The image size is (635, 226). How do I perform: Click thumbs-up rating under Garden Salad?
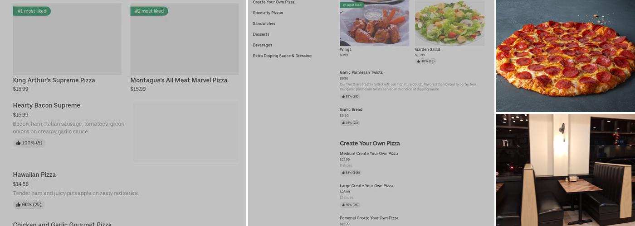pyautogui.click(x=425, y=61)
